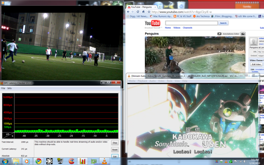Viewport: 264px width, 165px height.
Task: Open /Film Blogging bookmark
Action: point(222,16)
